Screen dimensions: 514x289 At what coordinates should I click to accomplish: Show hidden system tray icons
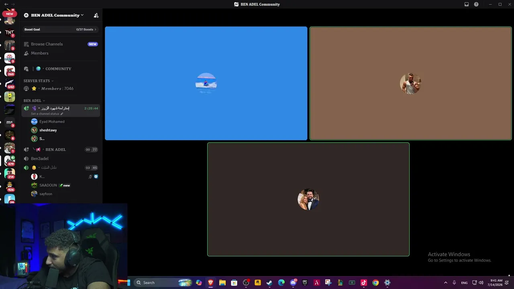(x=445, y=283)
